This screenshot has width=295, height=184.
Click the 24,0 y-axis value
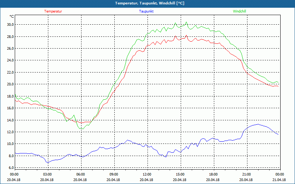pyautogui.click(x=11, y=60)
